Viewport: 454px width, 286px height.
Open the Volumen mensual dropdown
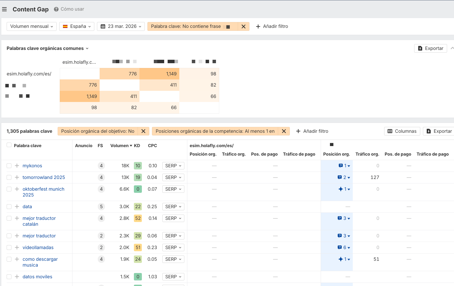31,26
